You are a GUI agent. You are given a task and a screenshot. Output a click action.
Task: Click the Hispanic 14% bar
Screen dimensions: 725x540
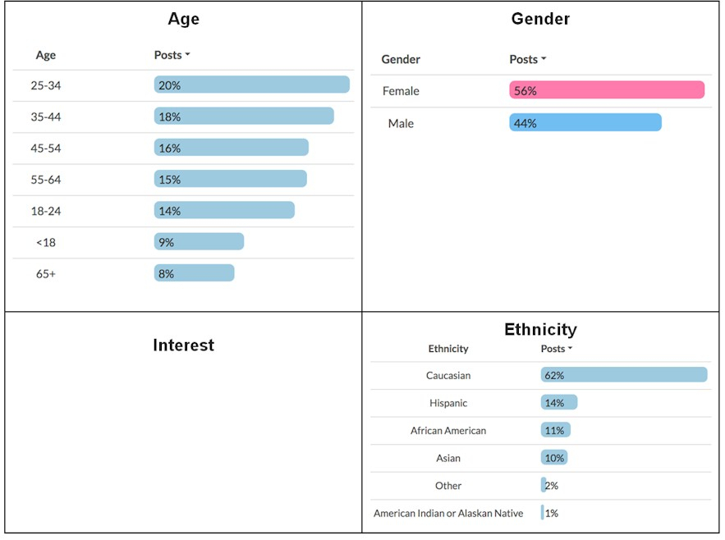point(559,403)
